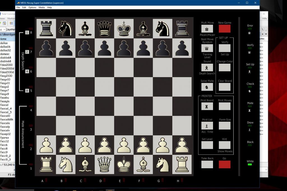Open the Media menu

(x=41, y=8)
